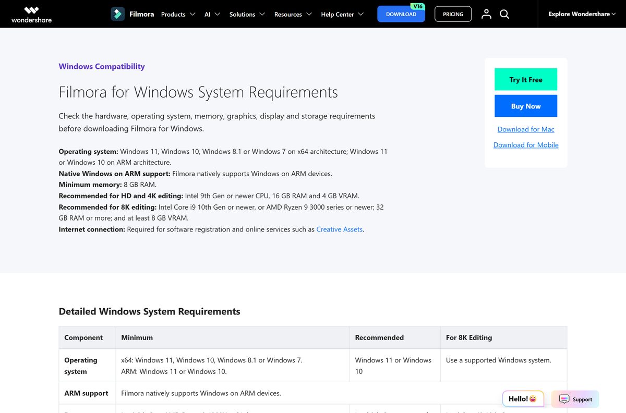Expand the Help Center chevron

coord(361,14)
